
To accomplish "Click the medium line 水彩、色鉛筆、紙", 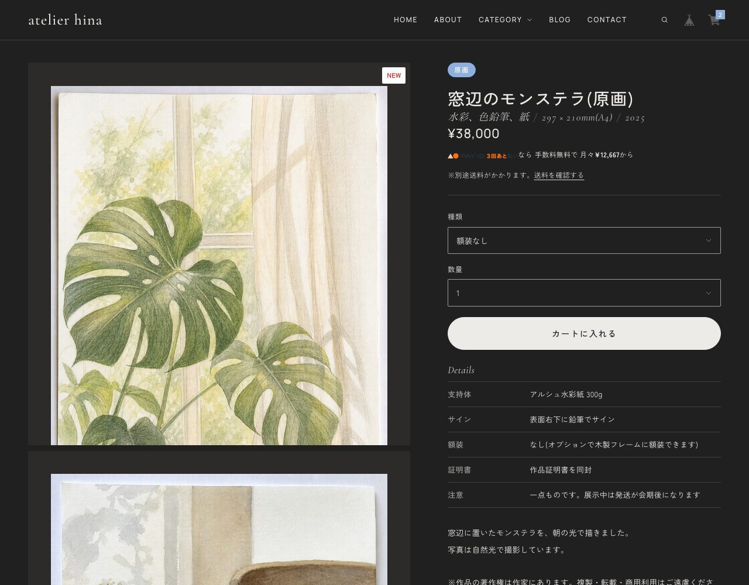I will point(489,117).
